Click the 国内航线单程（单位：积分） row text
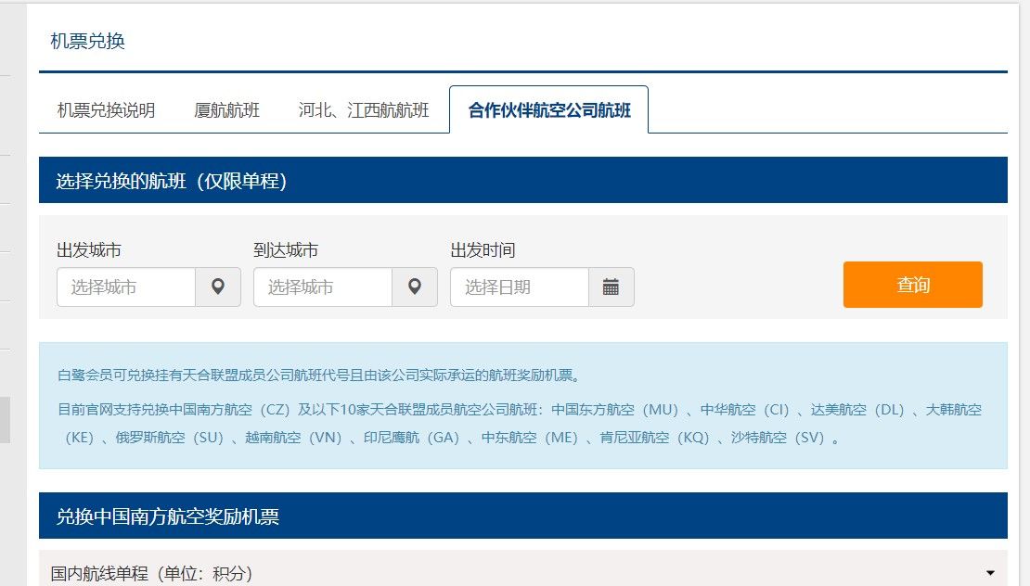The width and height of the screenshot is (1030, 586). pos(152,574)
